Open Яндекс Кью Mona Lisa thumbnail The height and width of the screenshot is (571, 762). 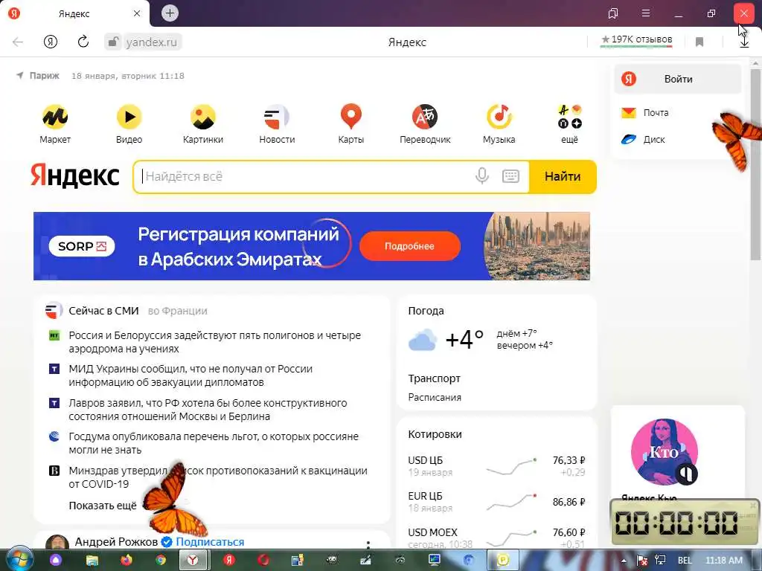point(665,452)
